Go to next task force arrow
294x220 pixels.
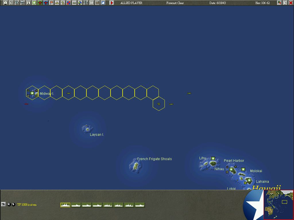[x=13, y=205]
